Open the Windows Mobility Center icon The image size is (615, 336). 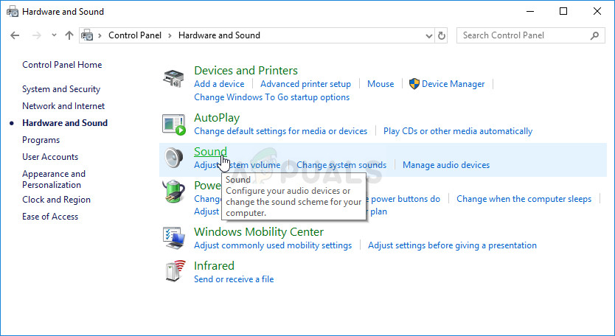pos(174,238)
